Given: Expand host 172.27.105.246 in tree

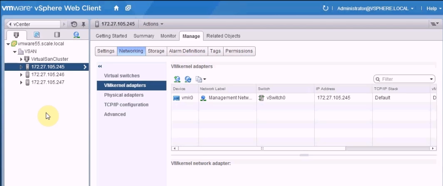Looking at the screenshot, I should tap(21, 74).
